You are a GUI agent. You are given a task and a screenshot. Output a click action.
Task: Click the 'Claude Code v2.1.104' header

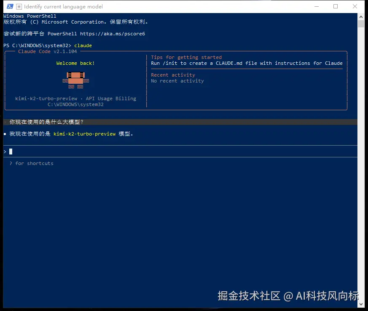pos(47,51)
